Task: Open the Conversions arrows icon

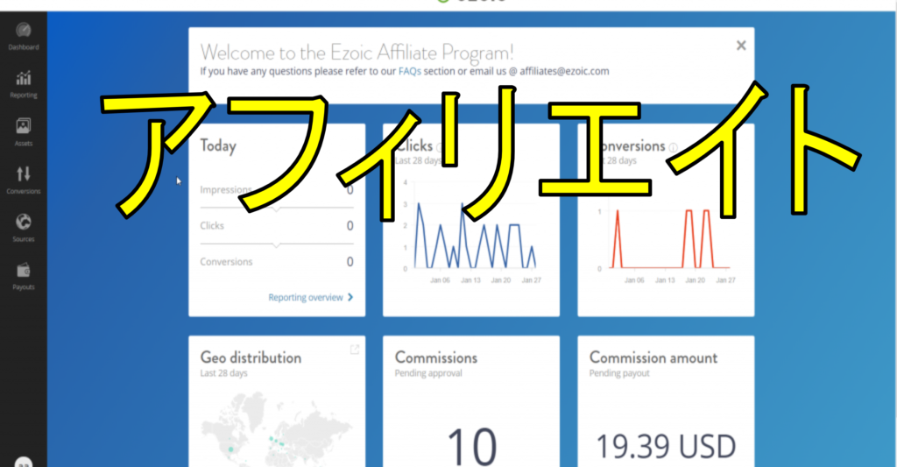Action: point(24,173)
